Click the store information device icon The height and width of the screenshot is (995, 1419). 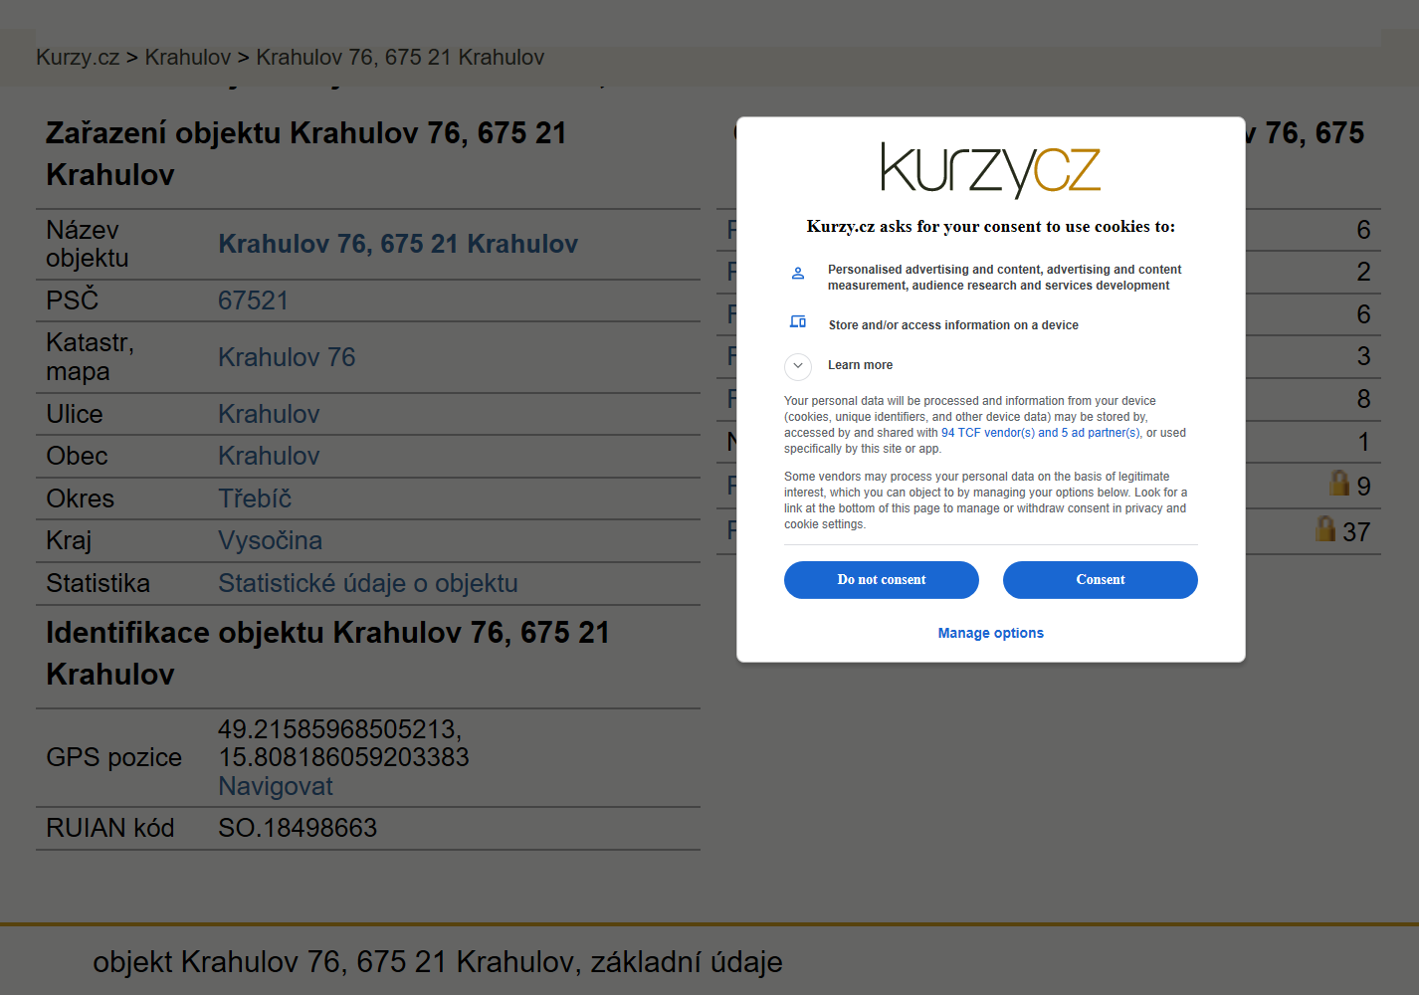tap(797, 321)
